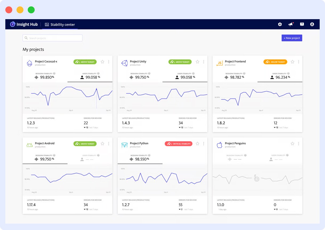Open the announcements megaphone icon
Viewport: 325px width, 230px height.
[x=291, y=24]
